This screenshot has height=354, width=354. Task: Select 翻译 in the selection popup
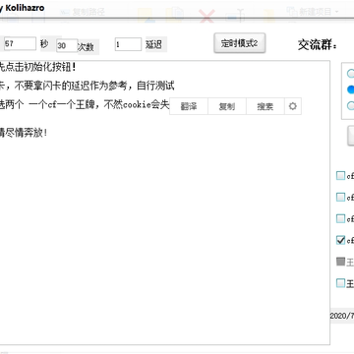click(x=189, y=106)
